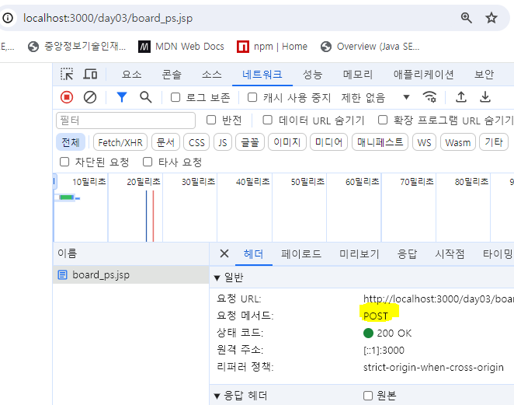Filter by 매니페스트 requests
The image size is (514, 405).
click(x=380, y=142)
